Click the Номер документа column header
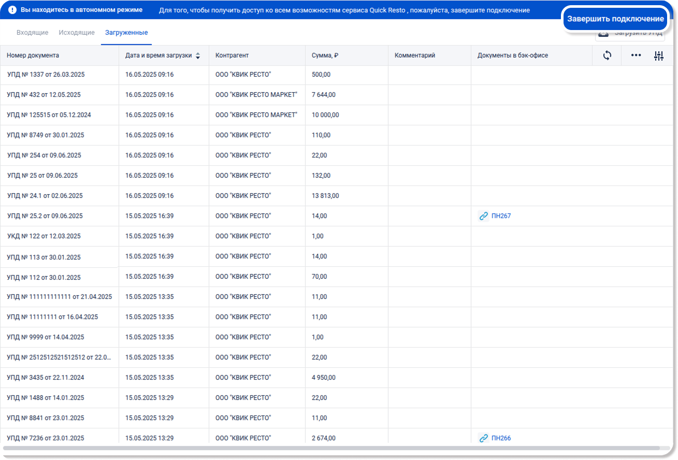 [x=33, y=55]
